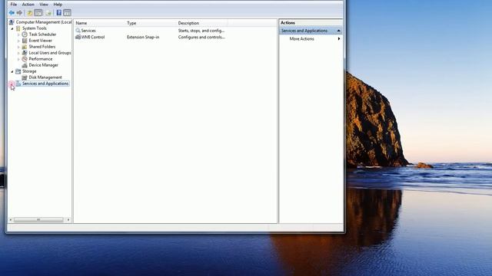Viewport: 492px width, 276px height.
Task: Select Device Manager in the console tree
Action: click(43, 65)
